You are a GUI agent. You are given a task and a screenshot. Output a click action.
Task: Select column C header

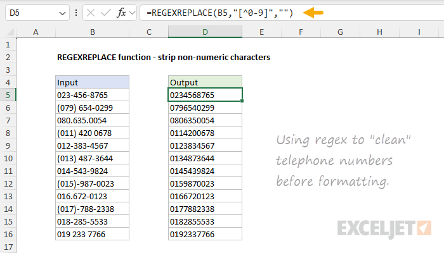point(149,32)
